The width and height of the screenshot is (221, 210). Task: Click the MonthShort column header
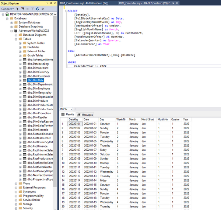148,119
